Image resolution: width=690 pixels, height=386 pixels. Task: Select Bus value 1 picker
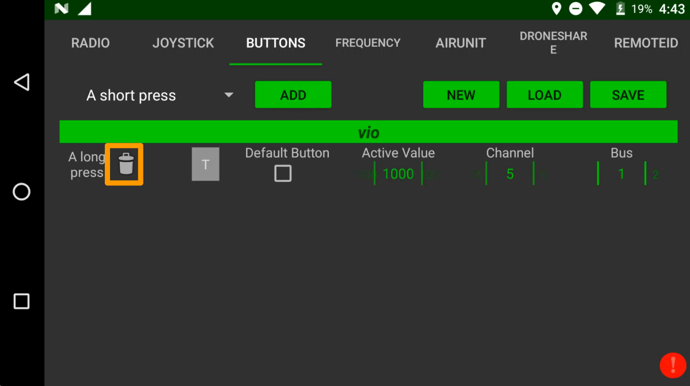point(621,174)
